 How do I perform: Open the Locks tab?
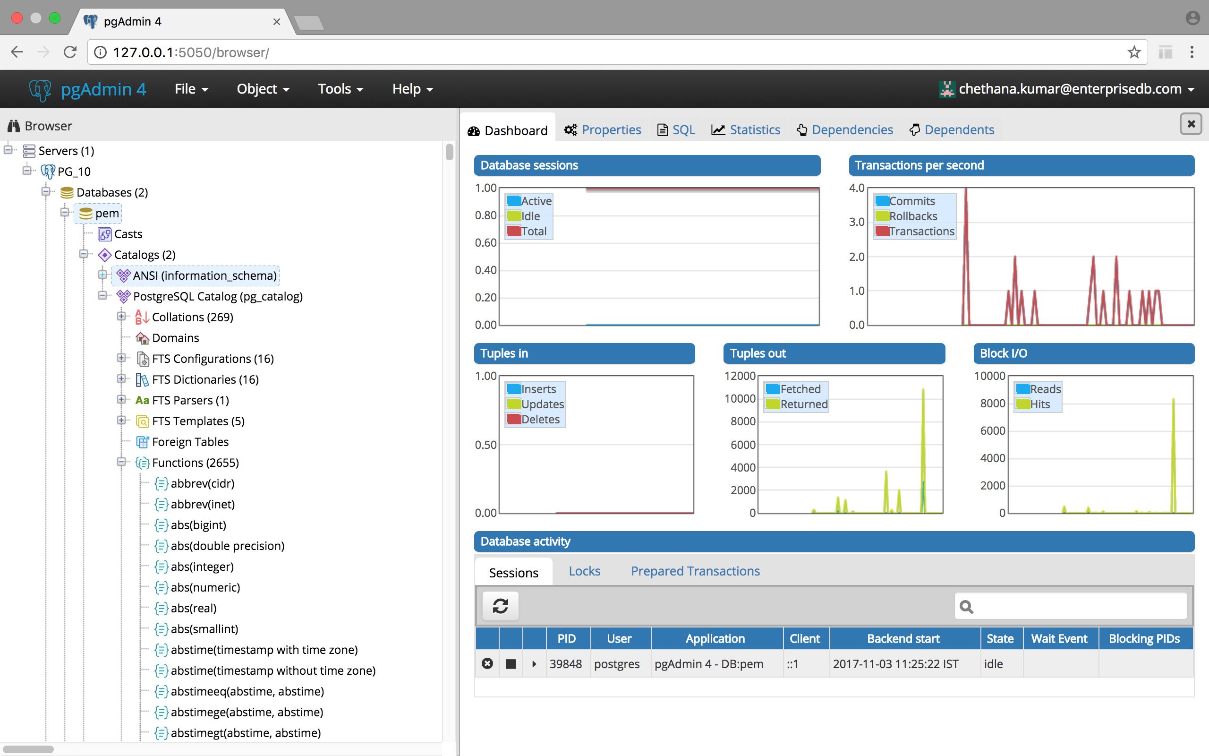584,571
